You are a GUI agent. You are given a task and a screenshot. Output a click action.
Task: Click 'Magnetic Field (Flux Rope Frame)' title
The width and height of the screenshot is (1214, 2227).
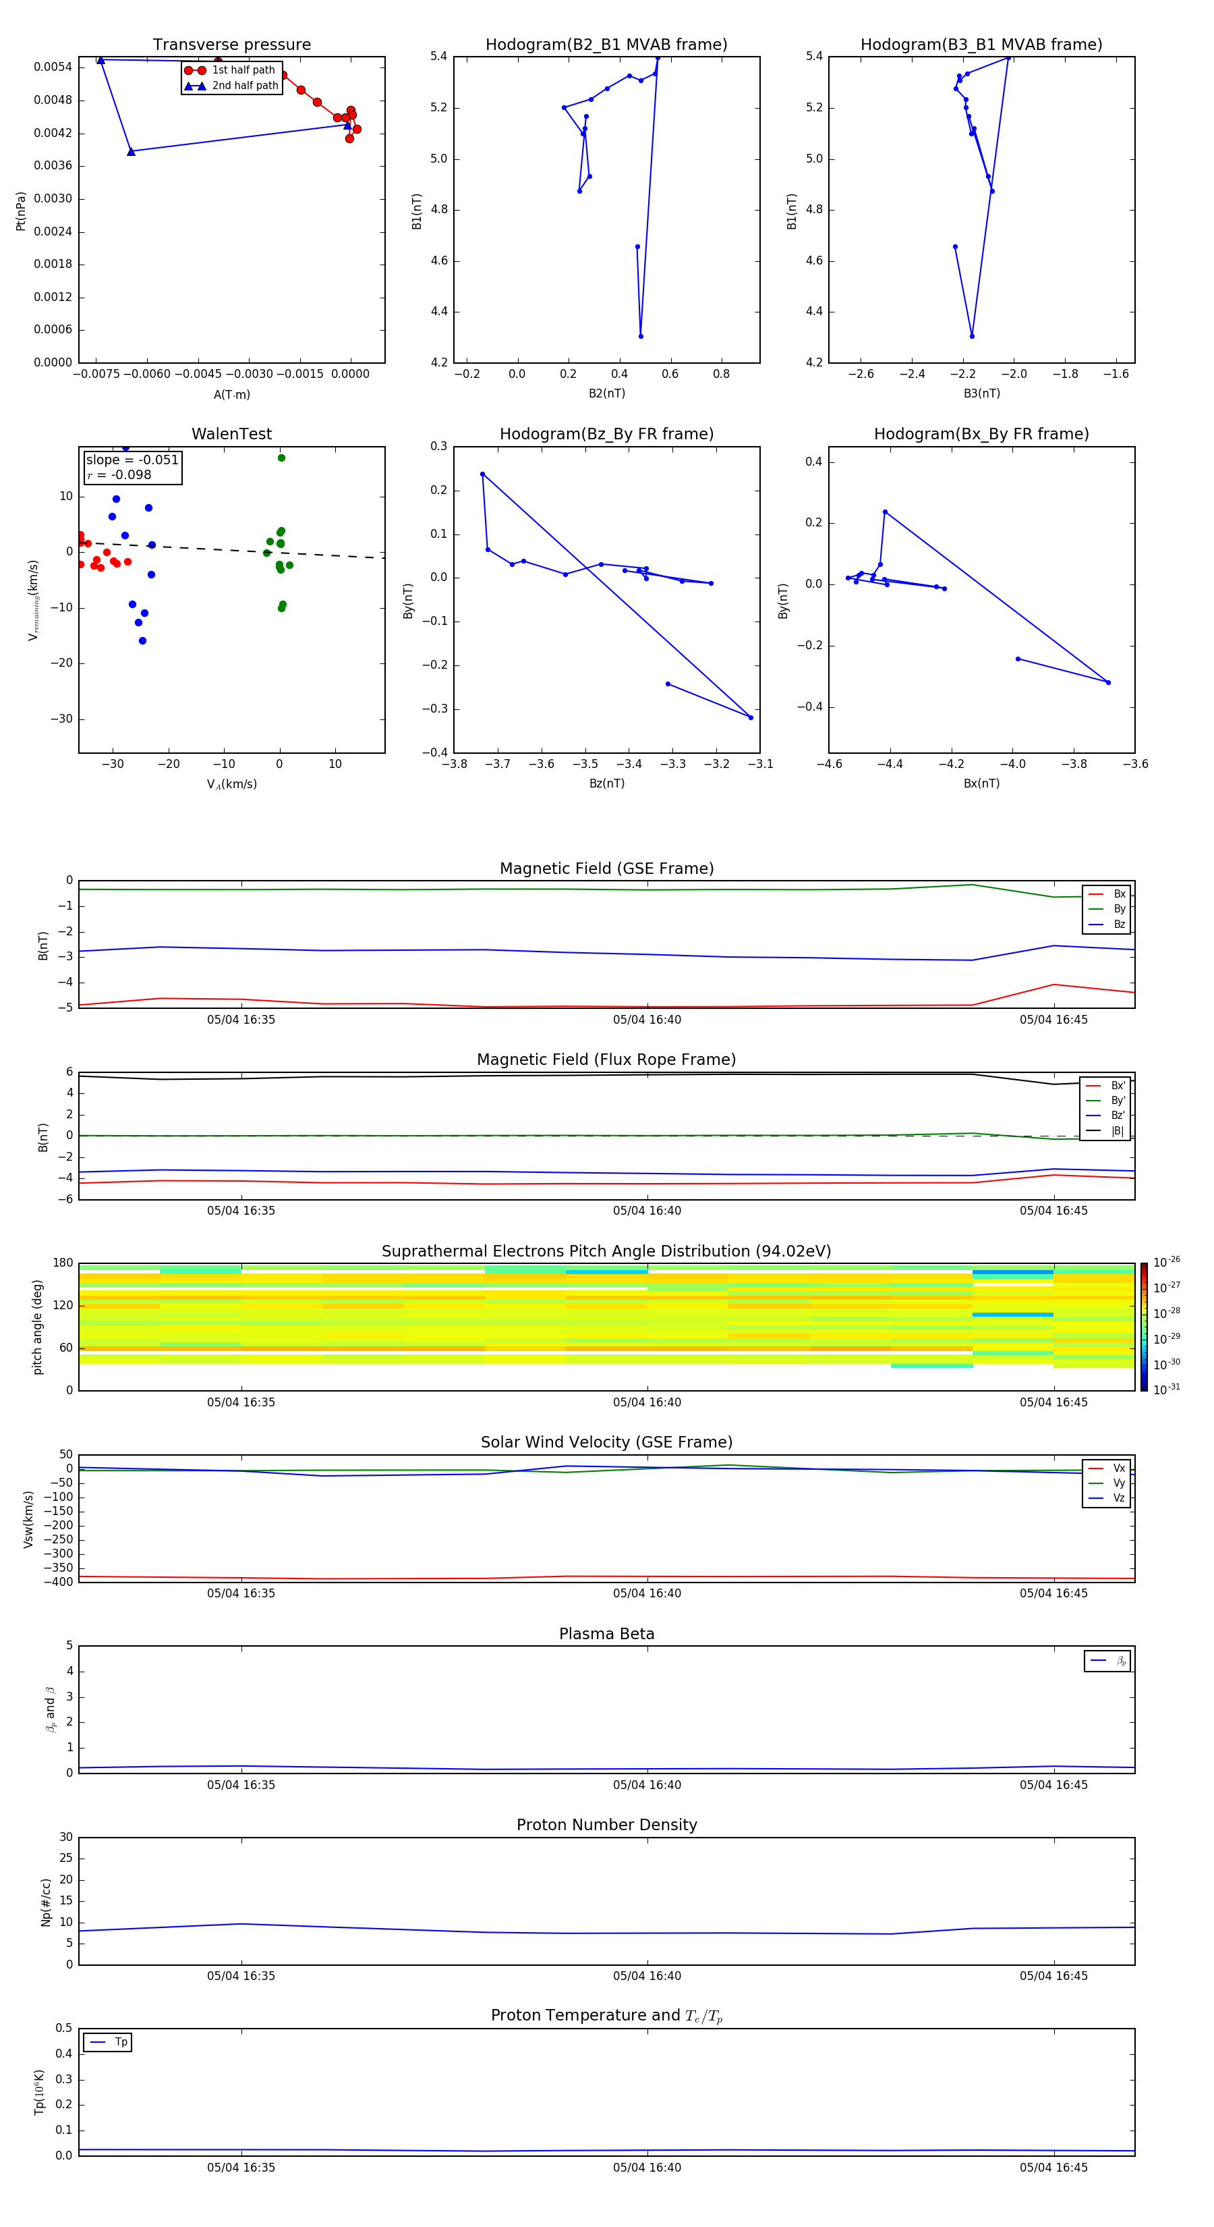click(x=606, y=1060)
